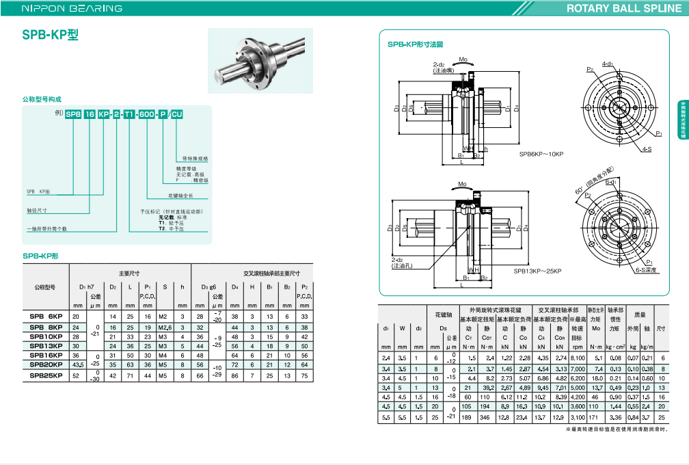Image resolution: width=689 pixels, height=465 pixels.
Task: Click the SPB-KP形 table heading
Action: pyautogui.click(x=40, y=256)
